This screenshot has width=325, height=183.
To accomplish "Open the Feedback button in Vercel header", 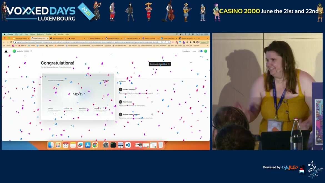I will click(186, 51).
